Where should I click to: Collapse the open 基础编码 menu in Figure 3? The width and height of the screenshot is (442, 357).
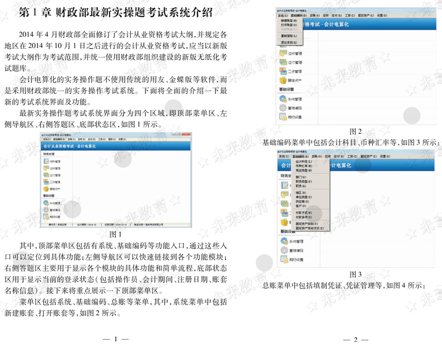(300, 156)
